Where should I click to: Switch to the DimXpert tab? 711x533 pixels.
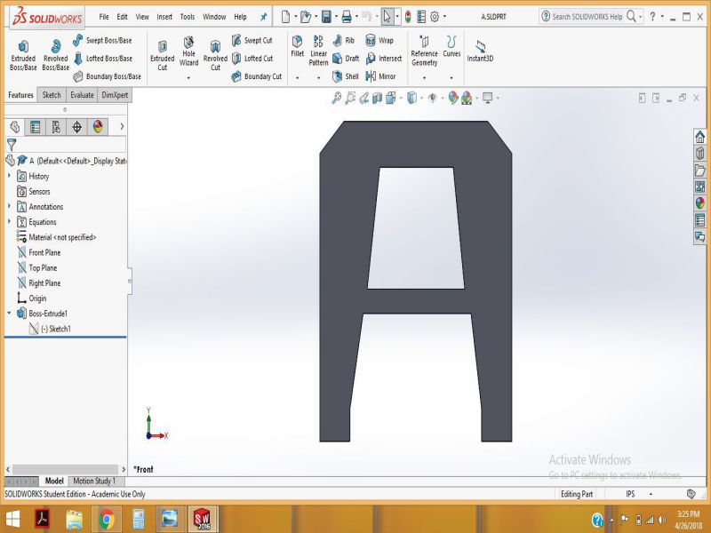tap(115, 95)
